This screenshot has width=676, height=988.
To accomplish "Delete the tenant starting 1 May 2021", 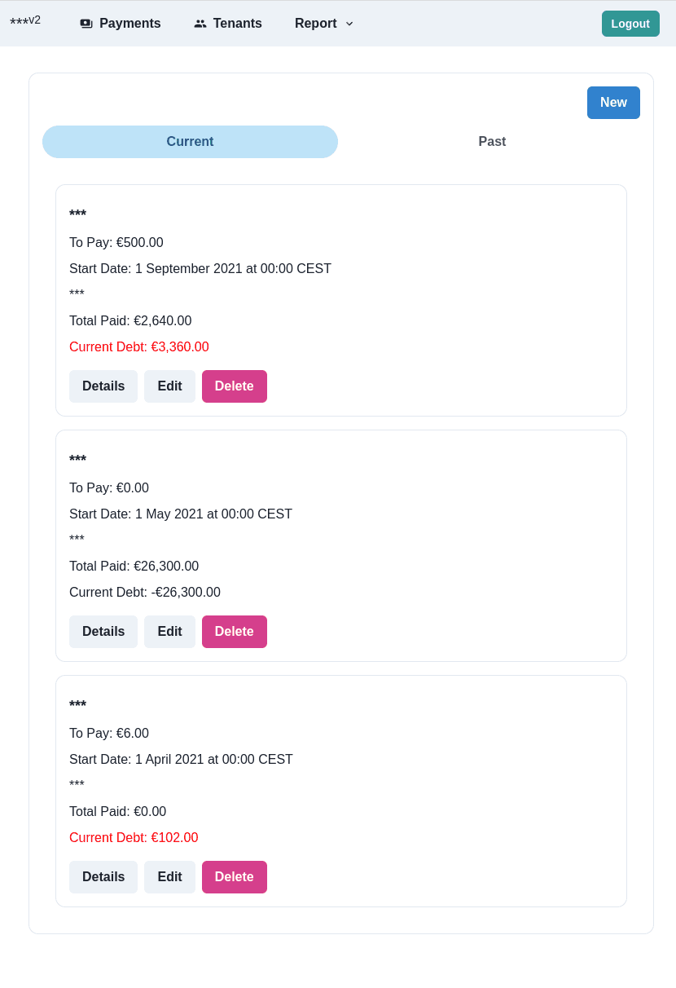I will pyautogui.click(x=234, y=632).
